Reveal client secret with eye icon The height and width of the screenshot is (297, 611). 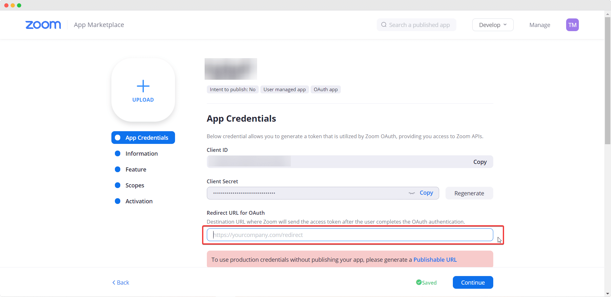pos(412,193)
